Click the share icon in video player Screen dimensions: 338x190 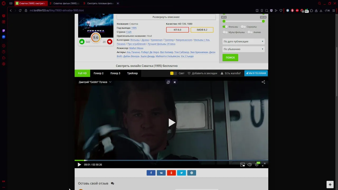263,82
